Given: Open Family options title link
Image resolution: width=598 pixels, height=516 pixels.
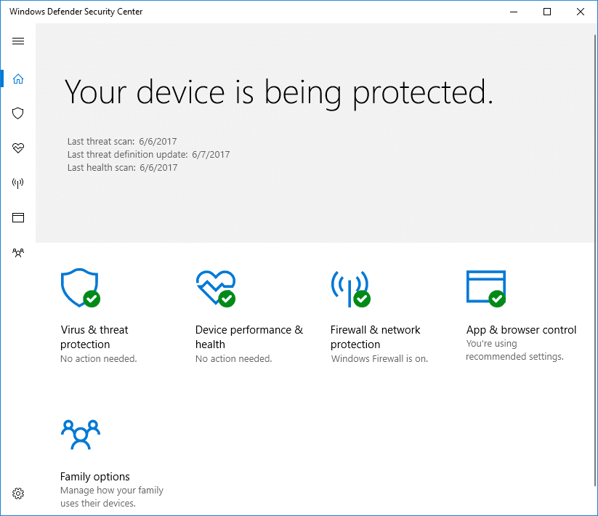Looking at the screenshot, I should point(95,477).
